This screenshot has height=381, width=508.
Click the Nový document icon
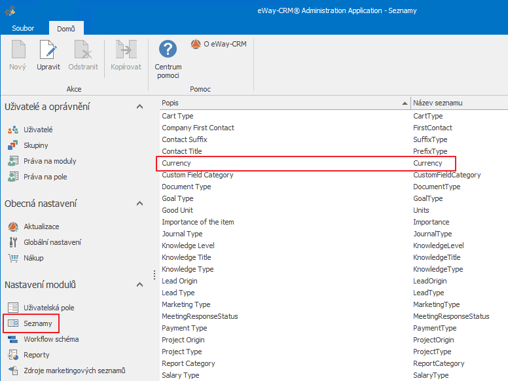[x=18, y=49]
